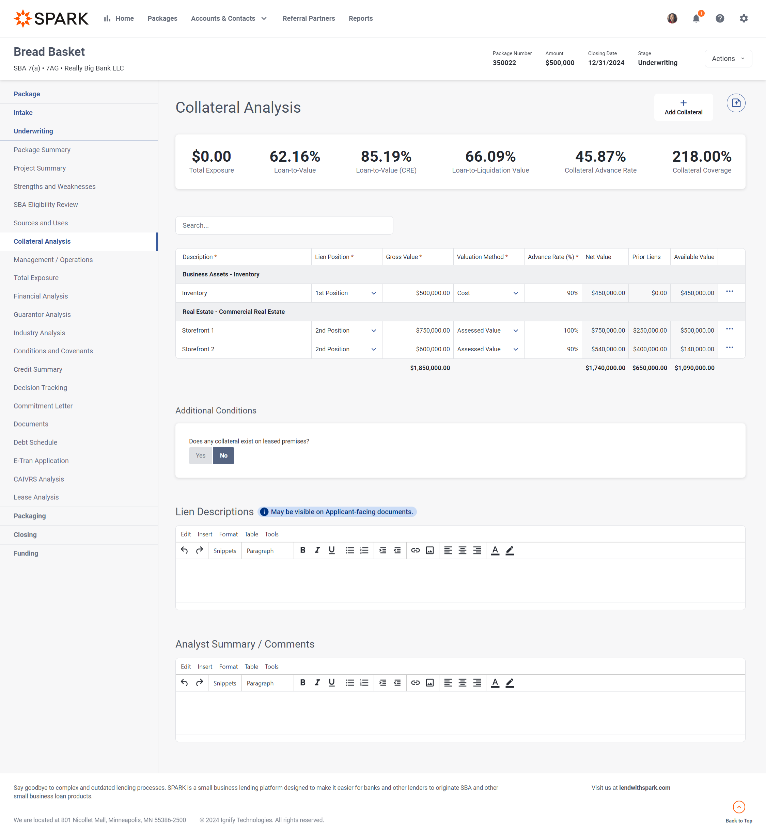Open Reports in top navigation

tap(361, 19)
